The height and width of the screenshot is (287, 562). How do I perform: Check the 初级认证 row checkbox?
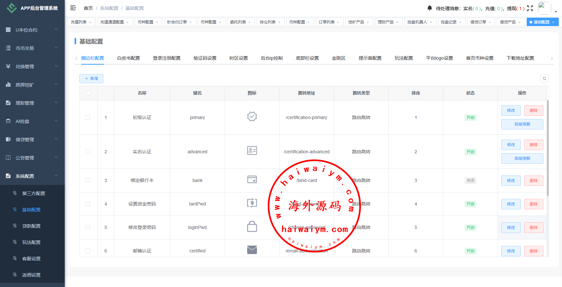pyautogui.click(x=88, y=117)
